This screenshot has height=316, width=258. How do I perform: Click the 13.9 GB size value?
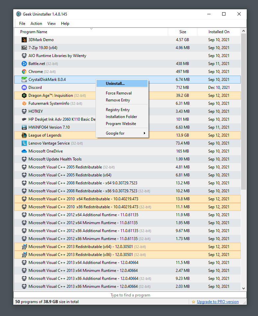click(x=183, y=135)
